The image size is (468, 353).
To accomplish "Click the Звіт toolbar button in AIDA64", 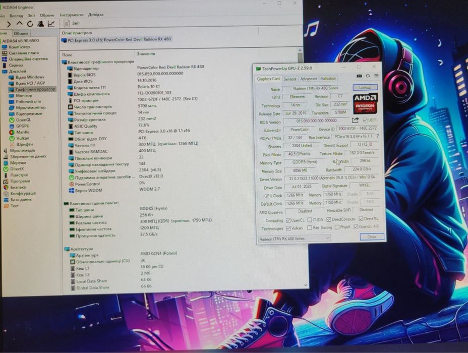I will (72, 23).
